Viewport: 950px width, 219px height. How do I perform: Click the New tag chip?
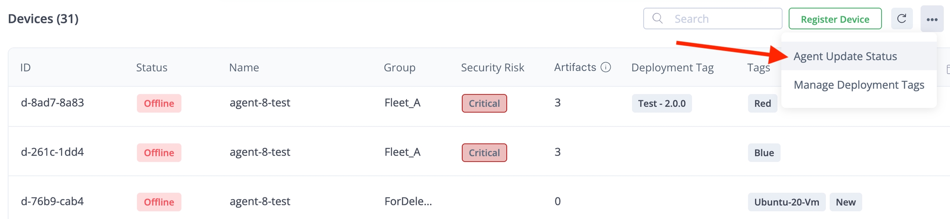pos(845,202)
